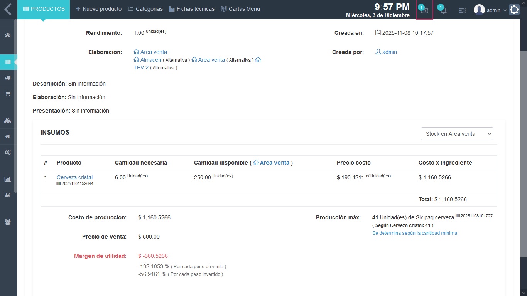527x296 pixels.
Task: Open the shopping cart sidebar icon
Action: tap(7, 94)
